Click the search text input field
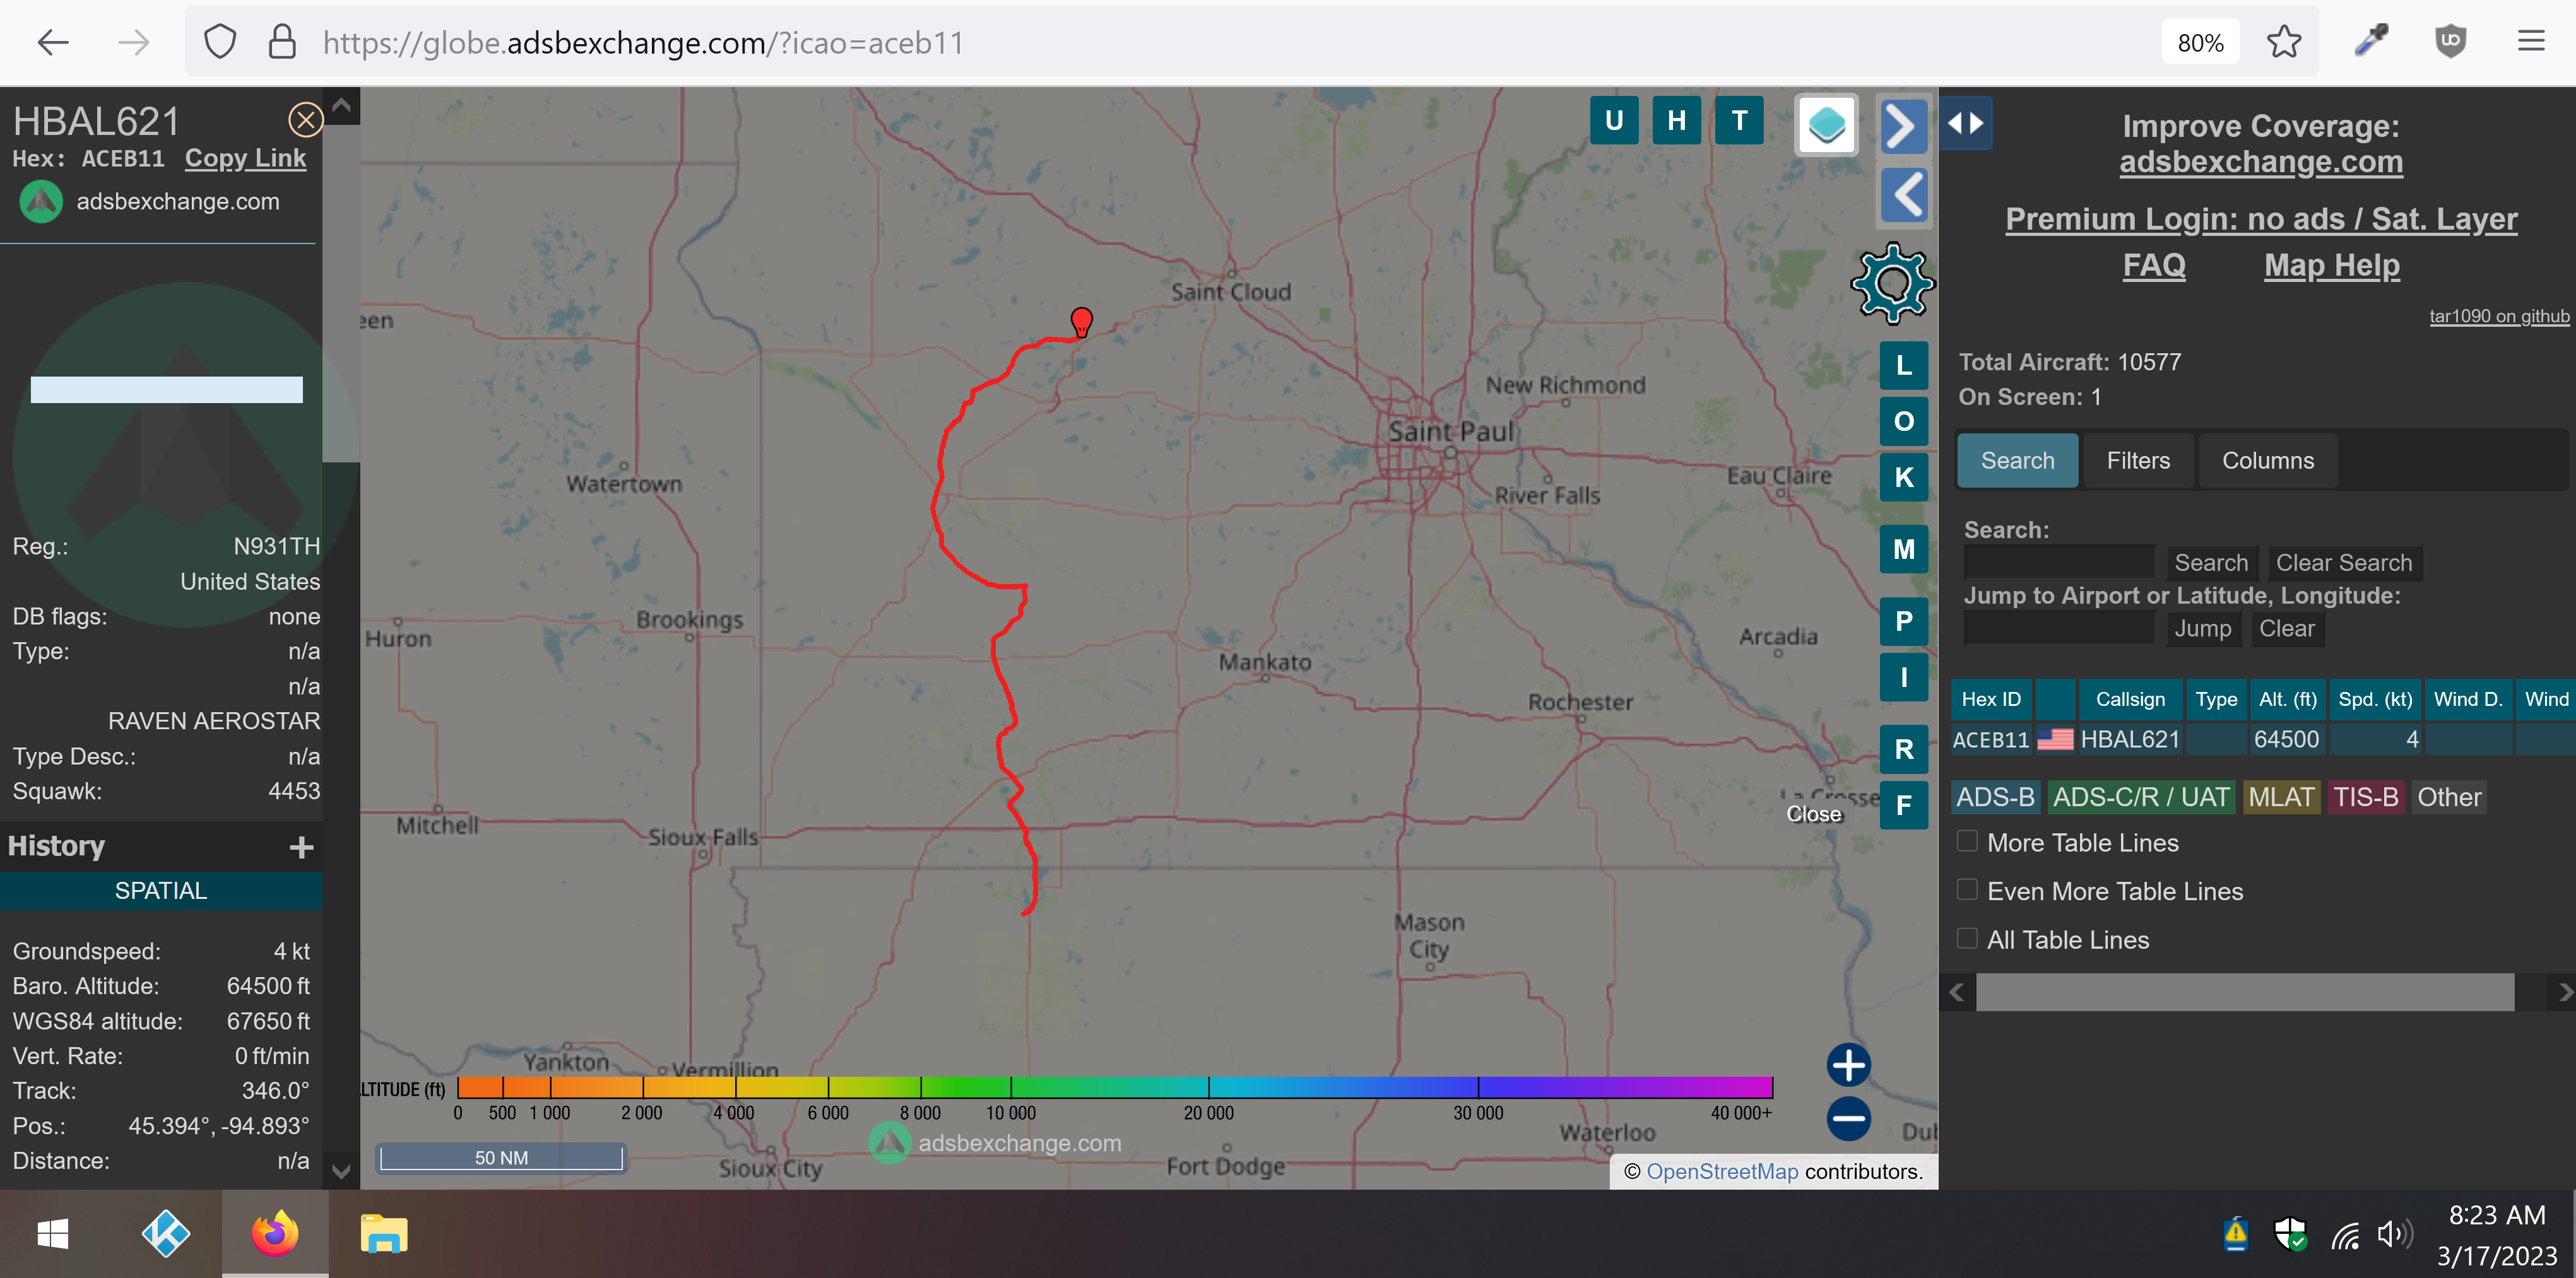The height and width of the screenshot is (1278, 2576). point(2058,561)
